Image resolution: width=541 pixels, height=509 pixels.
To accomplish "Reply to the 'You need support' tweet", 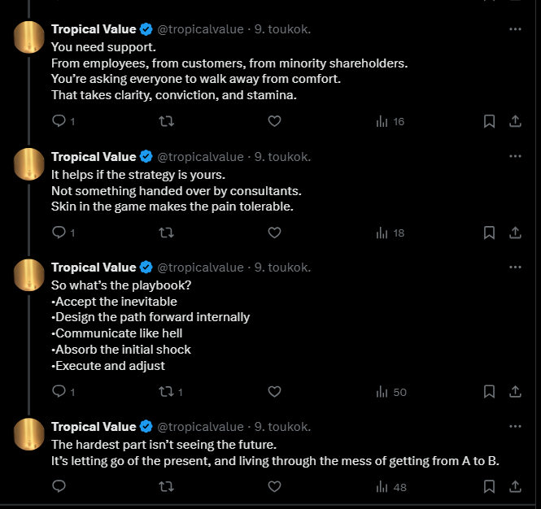I will (59, 121).
